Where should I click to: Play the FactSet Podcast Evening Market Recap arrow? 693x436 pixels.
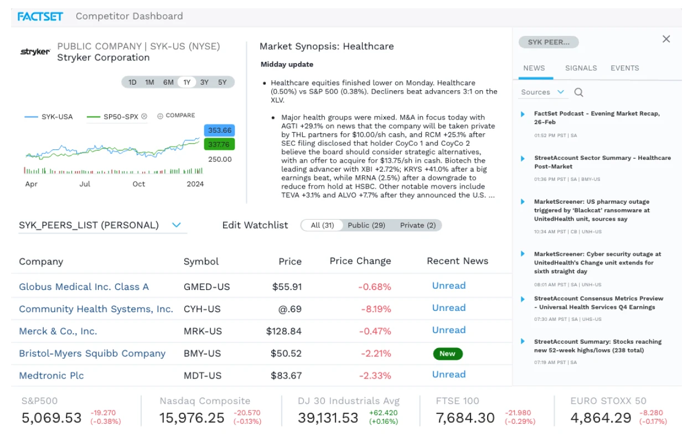pos(523,114)
